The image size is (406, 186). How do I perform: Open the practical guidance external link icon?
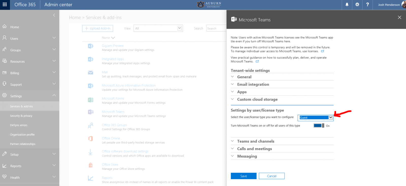click(257, 61)
